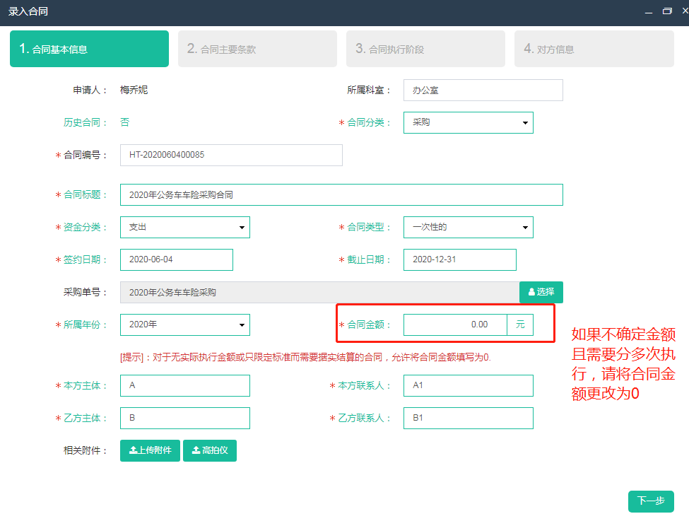Image resolution: width=689 pixels, height=526 pixels.
Task: Edit the 乙方主体 field containing B
Action: [185, 419]
